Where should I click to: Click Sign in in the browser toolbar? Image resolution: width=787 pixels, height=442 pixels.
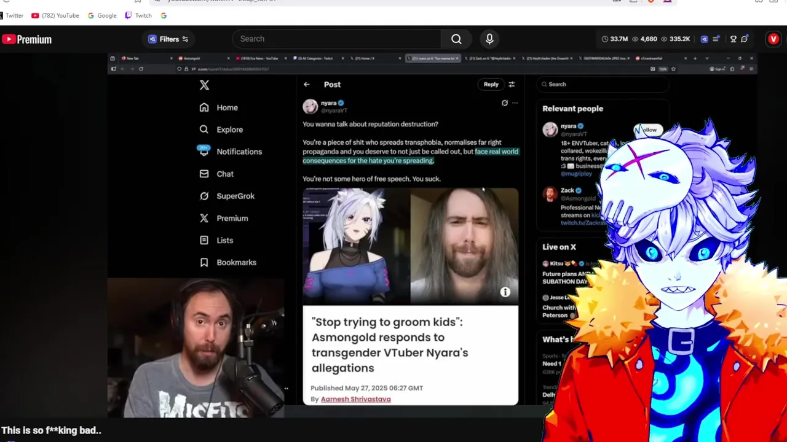click(x=717, y=69)
